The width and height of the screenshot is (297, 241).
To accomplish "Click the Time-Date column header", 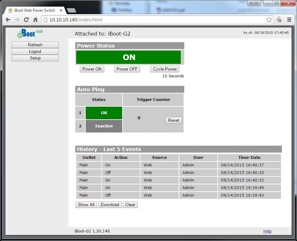I will point(249,158).
